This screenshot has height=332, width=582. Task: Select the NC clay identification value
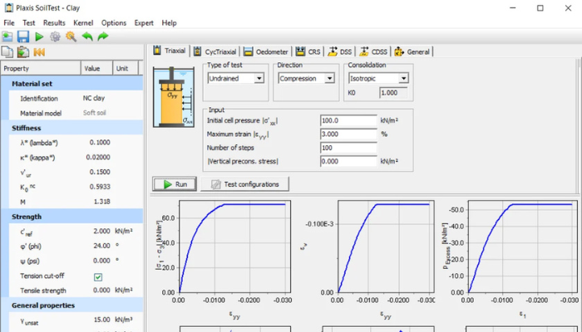[94, 98]
